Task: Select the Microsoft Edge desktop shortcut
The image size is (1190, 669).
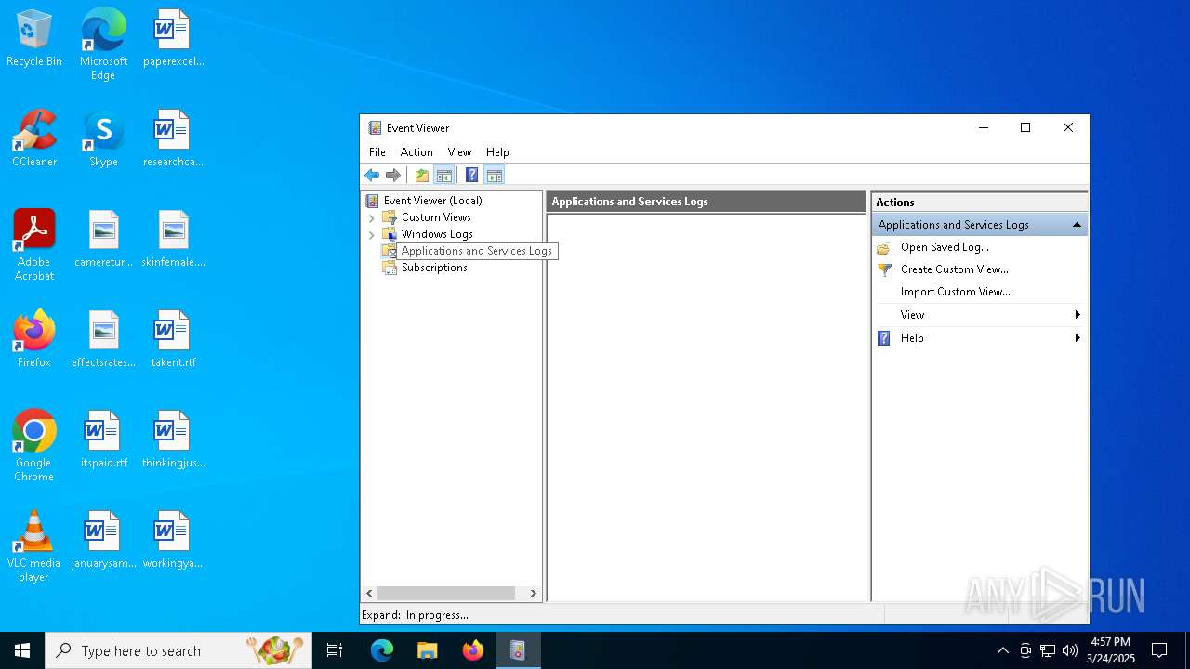Action: pyautogui.click(x=103, y=45)
